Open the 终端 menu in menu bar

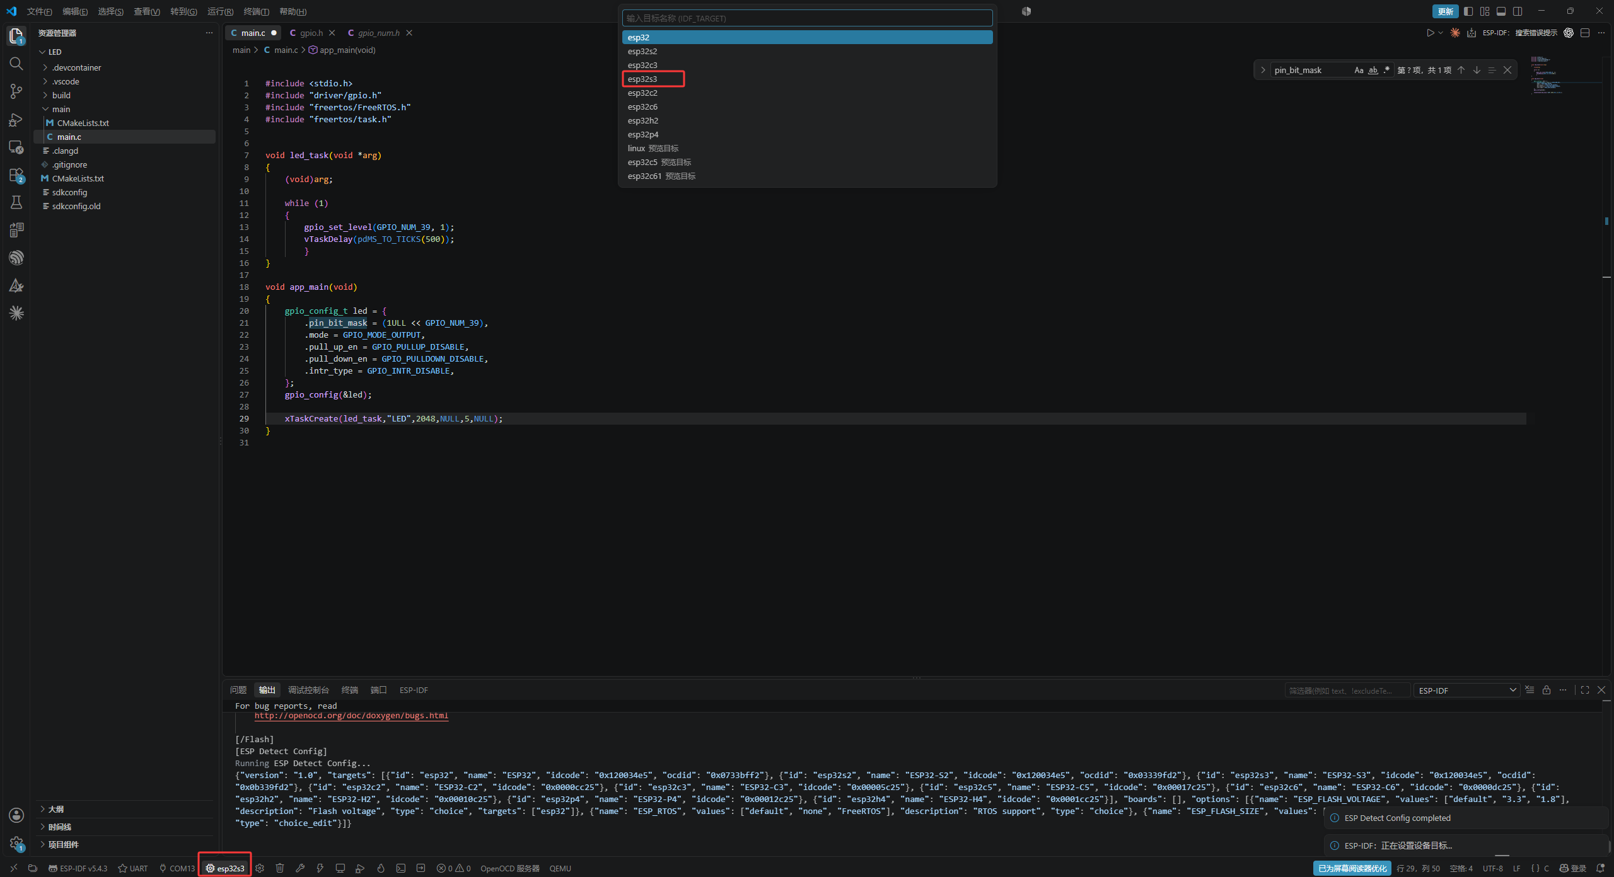256,11
